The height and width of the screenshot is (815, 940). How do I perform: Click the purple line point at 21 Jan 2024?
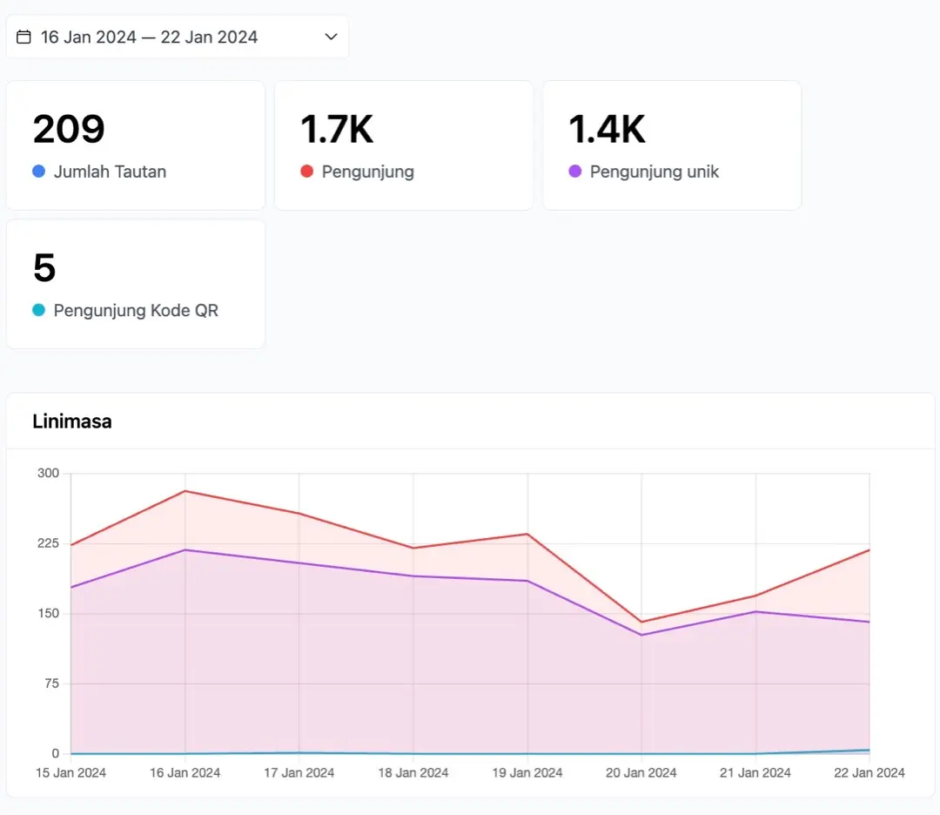pos(756,612)
